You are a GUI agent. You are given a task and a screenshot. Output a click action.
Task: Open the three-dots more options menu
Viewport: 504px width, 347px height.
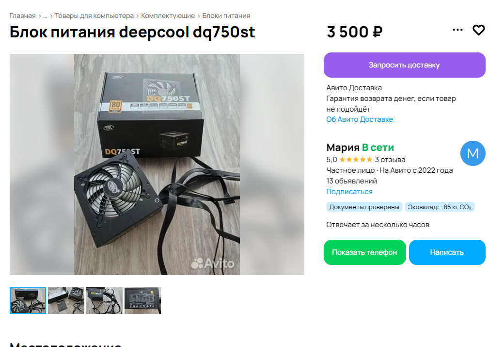coord(457,30)
